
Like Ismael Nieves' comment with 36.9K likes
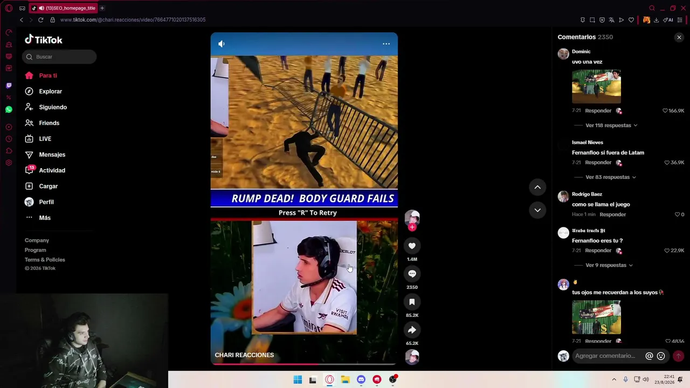point(667,162)
